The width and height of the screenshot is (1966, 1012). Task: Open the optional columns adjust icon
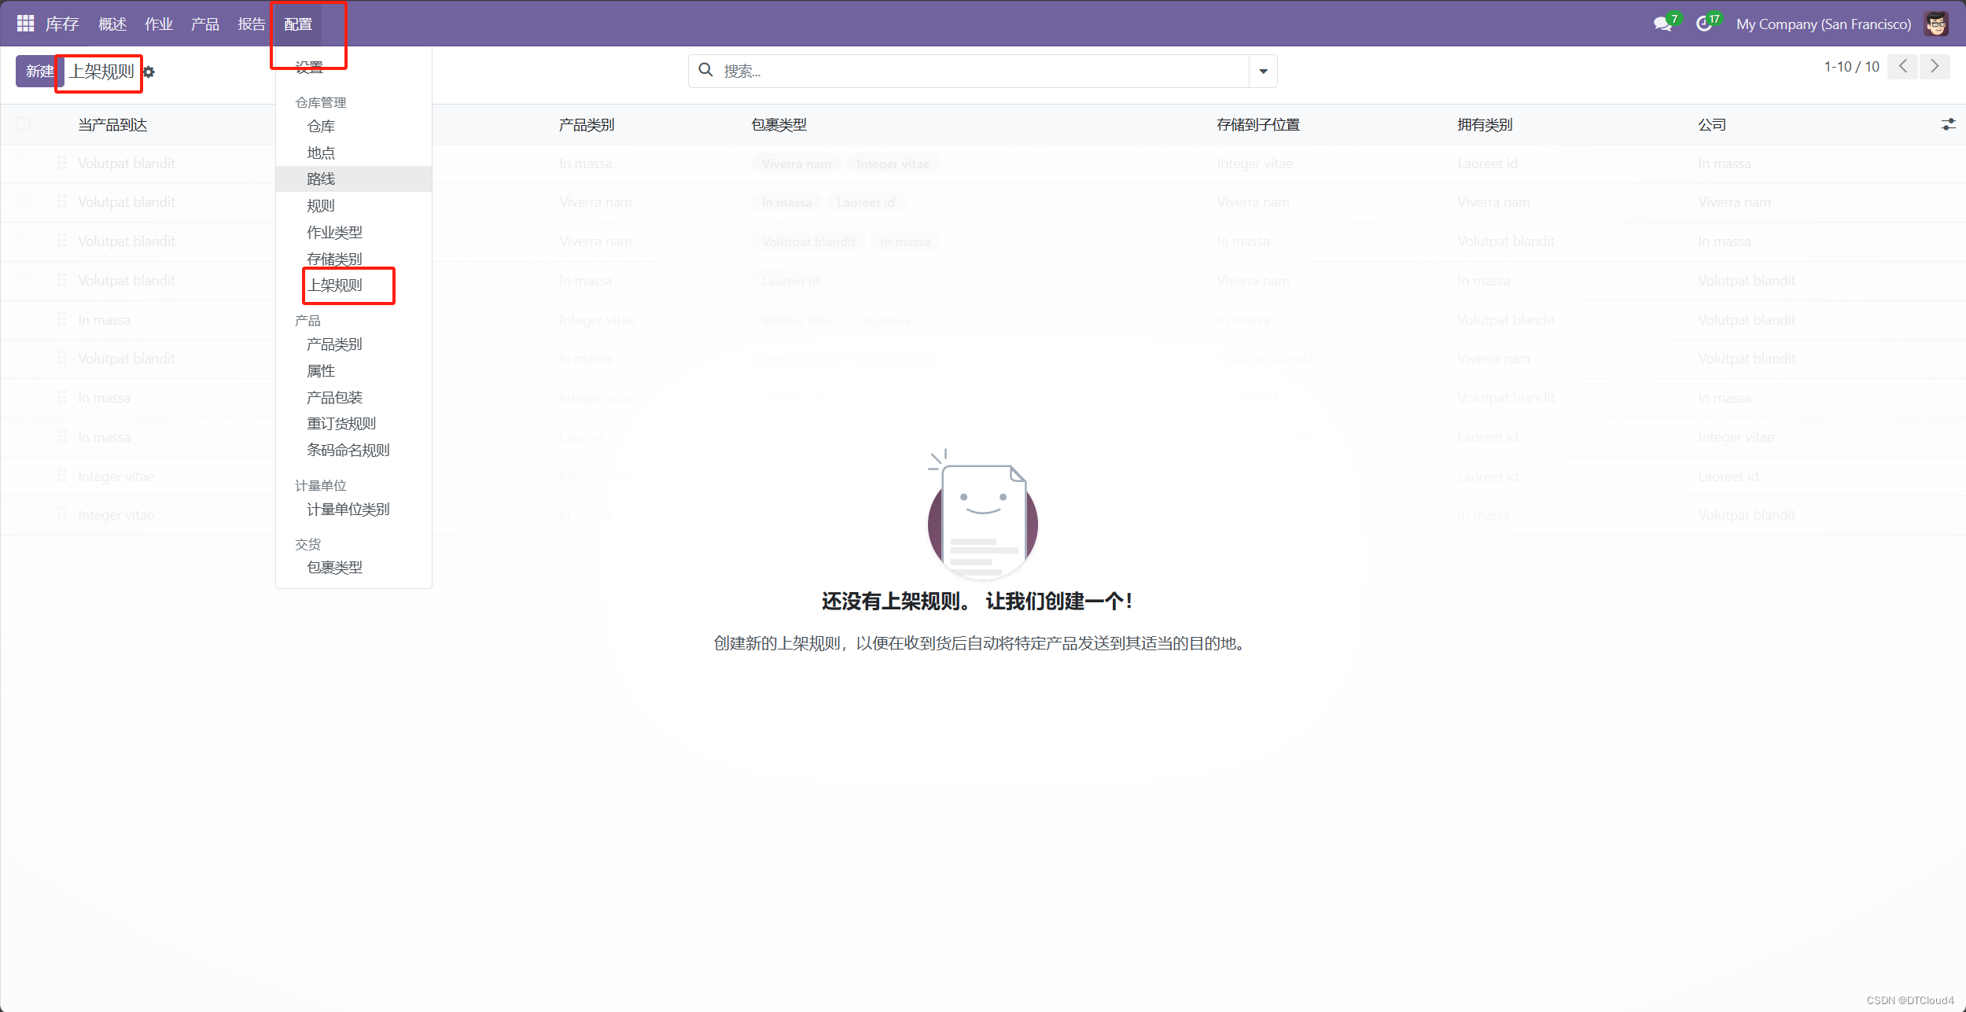(1948, 125)
